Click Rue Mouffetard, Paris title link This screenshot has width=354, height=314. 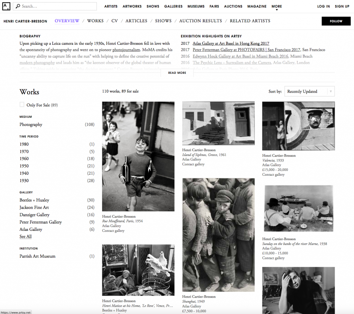(x=118, y=221)
